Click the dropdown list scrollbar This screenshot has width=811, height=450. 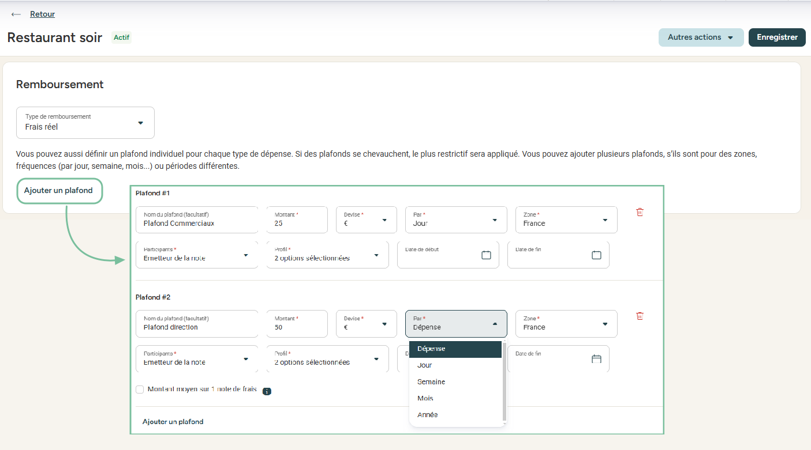click(x=504, y=381)
